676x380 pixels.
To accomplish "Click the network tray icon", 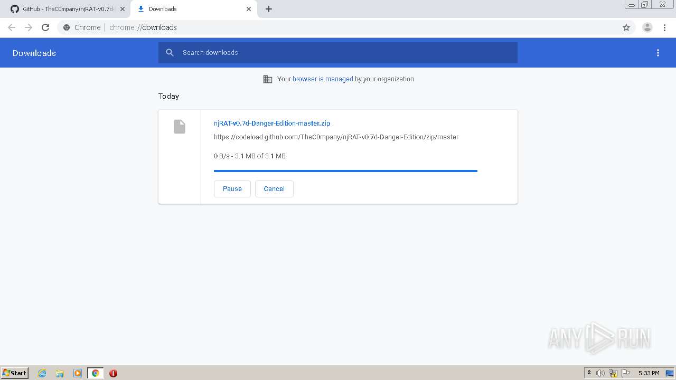I will tap(613, 373).
